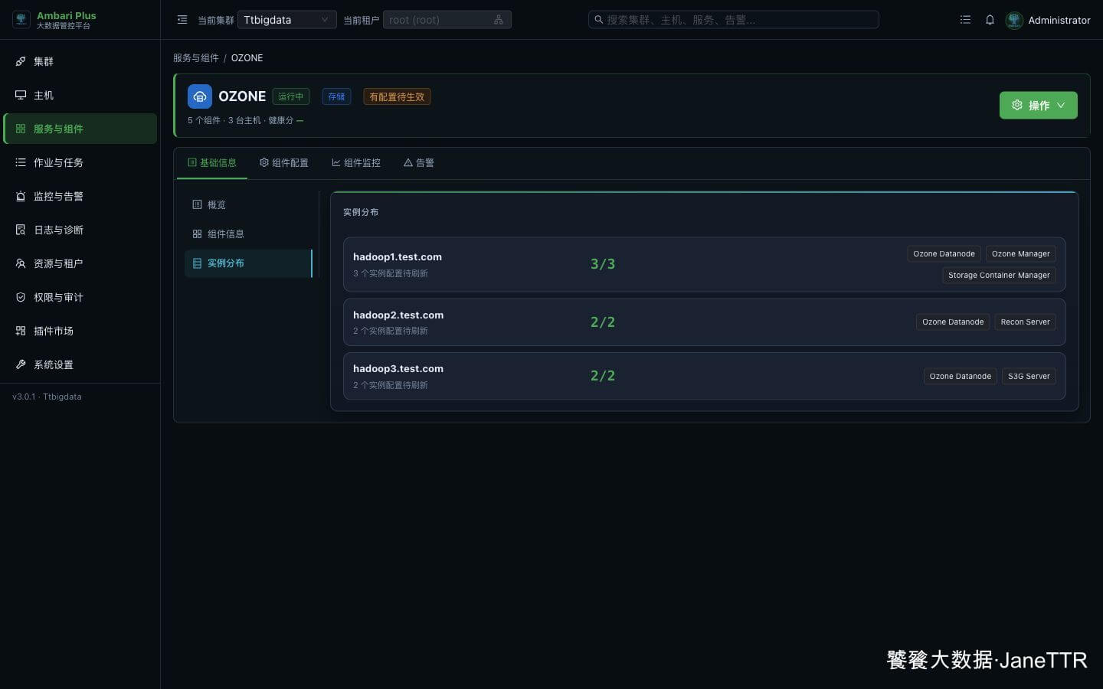This screenshot has width=1103, height=689.
Task: Click the Ozone Manager tag
Action: coord(1020,254)
